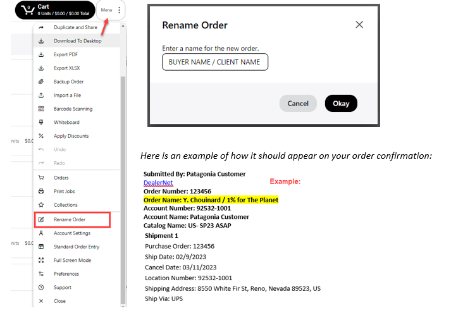Image resolution: width=451 pixels, height=332 pixels.
Task: Open the Cart summary button
Action: coord(55,10)
